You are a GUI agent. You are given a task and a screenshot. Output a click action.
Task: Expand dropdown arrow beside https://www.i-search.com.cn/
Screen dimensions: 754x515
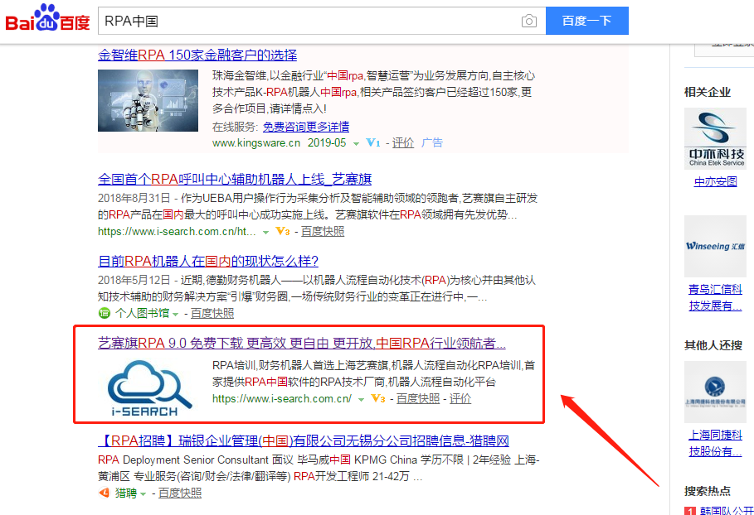click(x=361, y=399)
